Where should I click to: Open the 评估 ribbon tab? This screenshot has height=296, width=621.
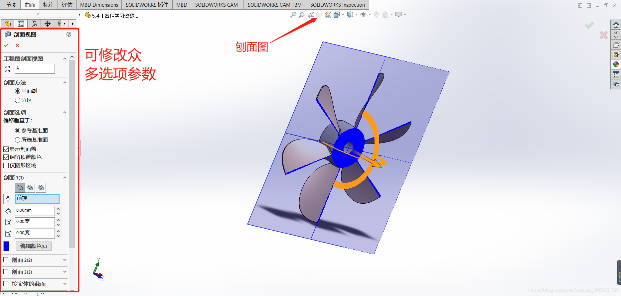67,5
